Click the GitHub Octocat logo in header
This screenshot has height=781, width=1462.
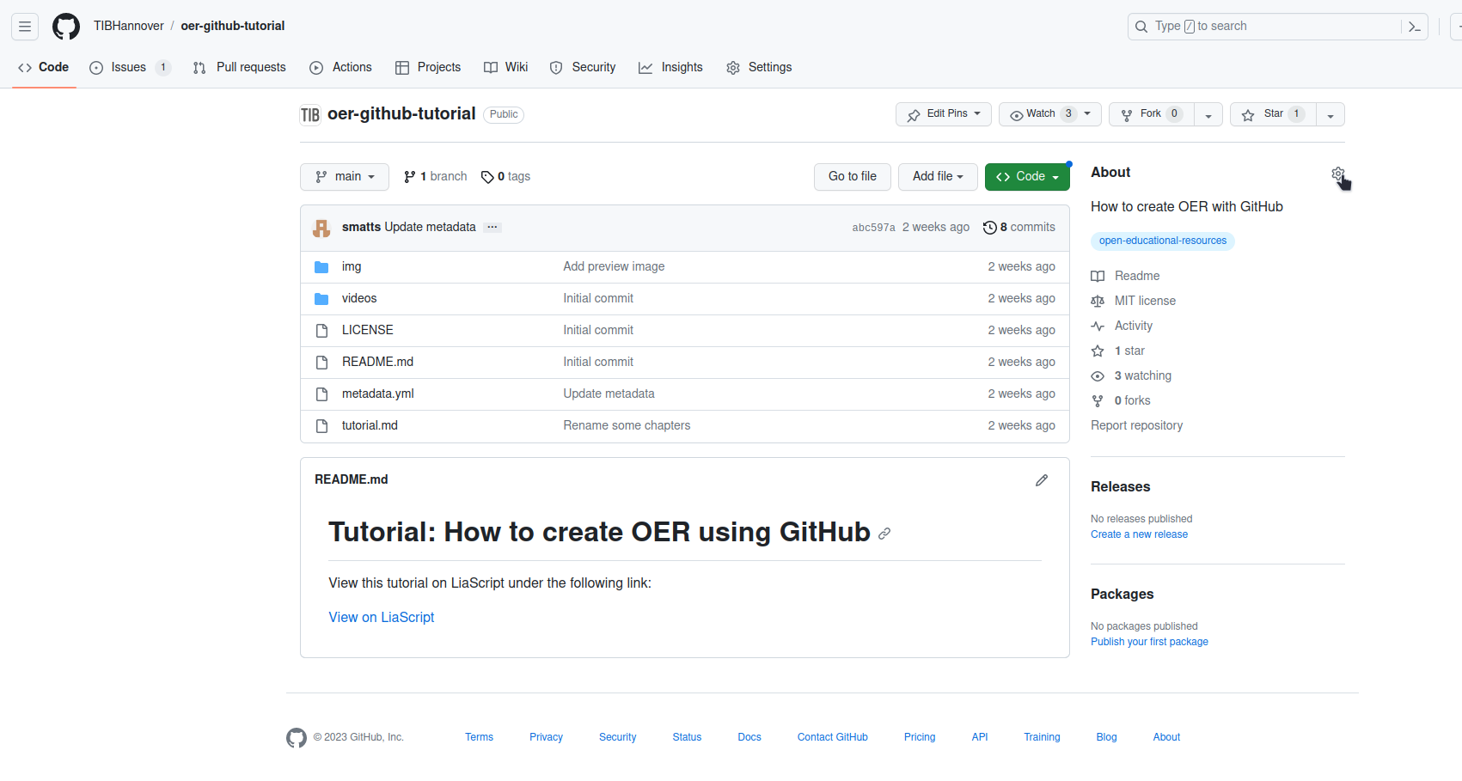click(66, 27)
